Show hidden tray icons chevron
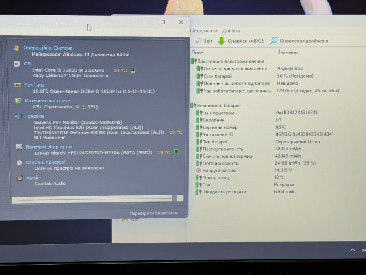366x275 pixels. [x=353, y=250]
